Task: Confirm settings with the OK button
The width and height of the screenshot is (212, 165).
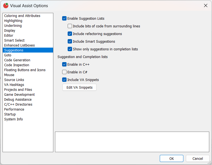Action: tap(171, 158)
